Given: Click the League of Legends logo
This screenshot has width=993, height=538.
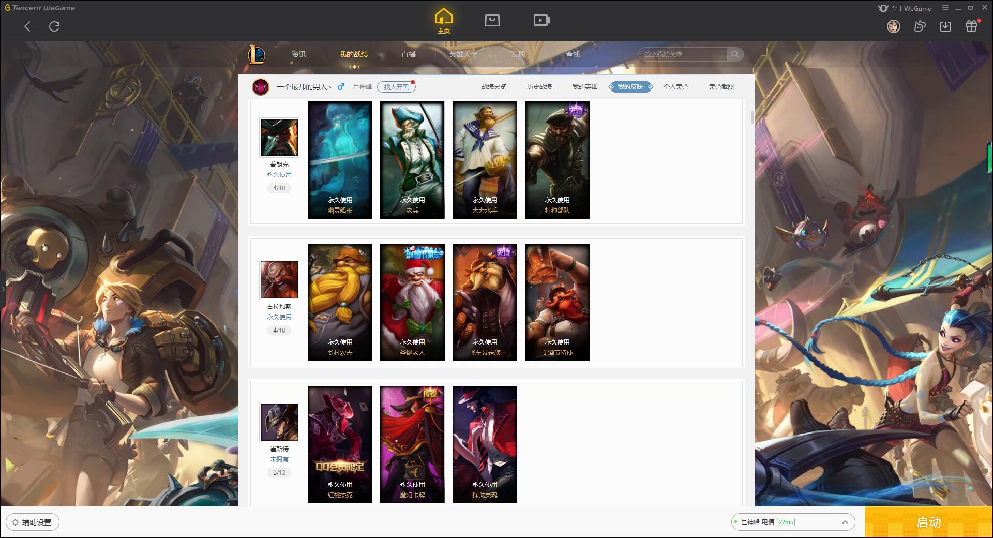Looking at the screenshot, I should point(257,54).
